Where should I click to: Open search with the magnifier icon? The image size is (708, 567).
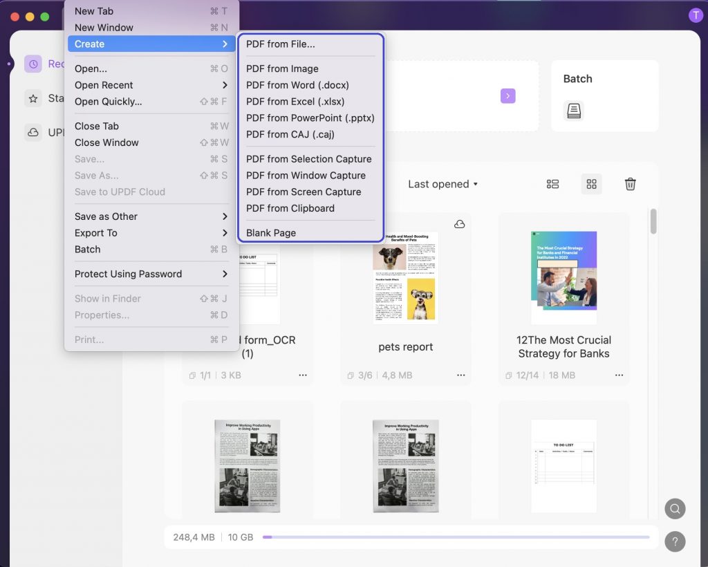click(x=675, y=508)
